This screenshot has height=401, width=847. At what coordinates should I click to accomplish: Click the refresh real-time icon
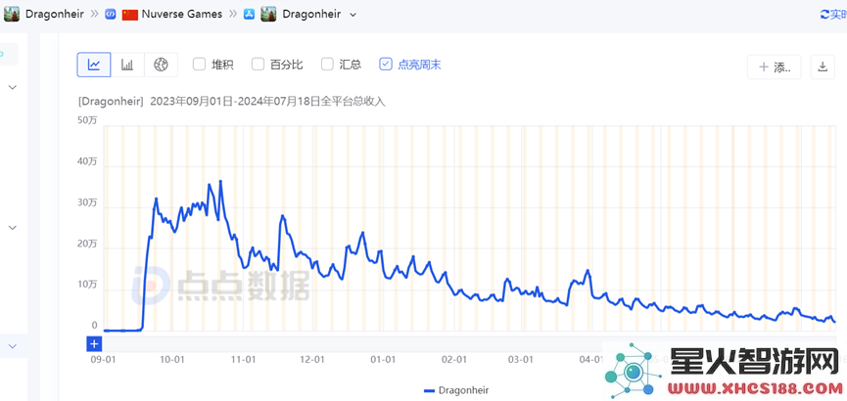click(x=824, y=15)
